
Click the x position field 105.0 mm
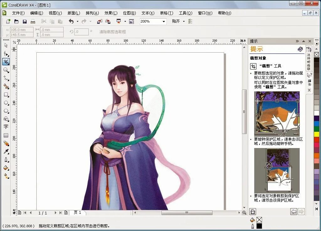[x=22, y=30]
